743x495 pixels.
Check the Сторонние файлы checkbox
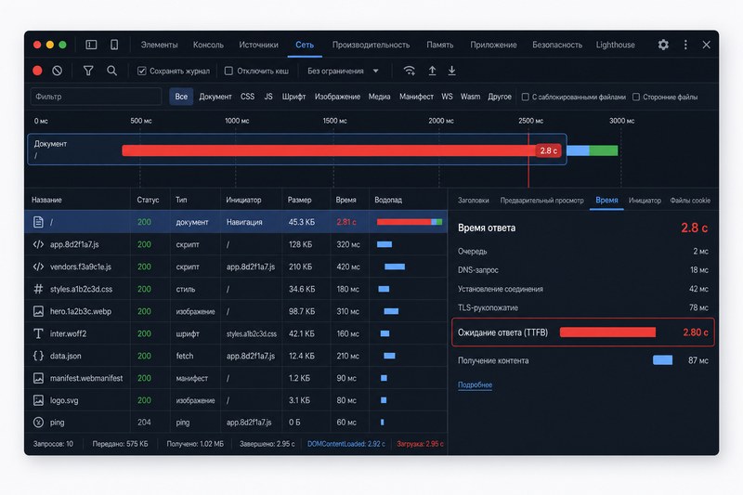636,97
